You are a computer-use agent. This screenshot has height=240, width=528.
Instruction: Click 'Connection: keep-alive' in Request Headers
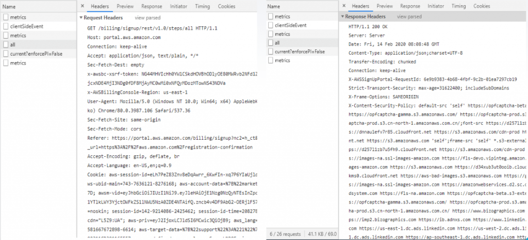point(117,47)
